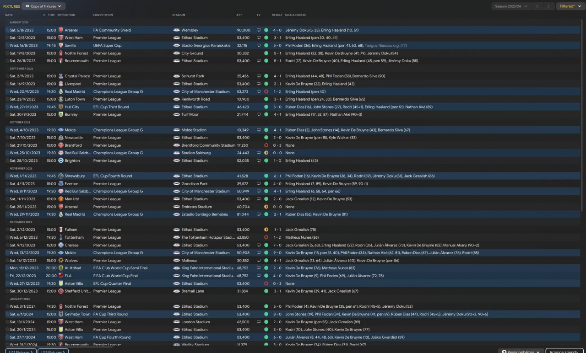
Task: Open the Copy of Fixtures view dropdown
Action: coord(43,6)
